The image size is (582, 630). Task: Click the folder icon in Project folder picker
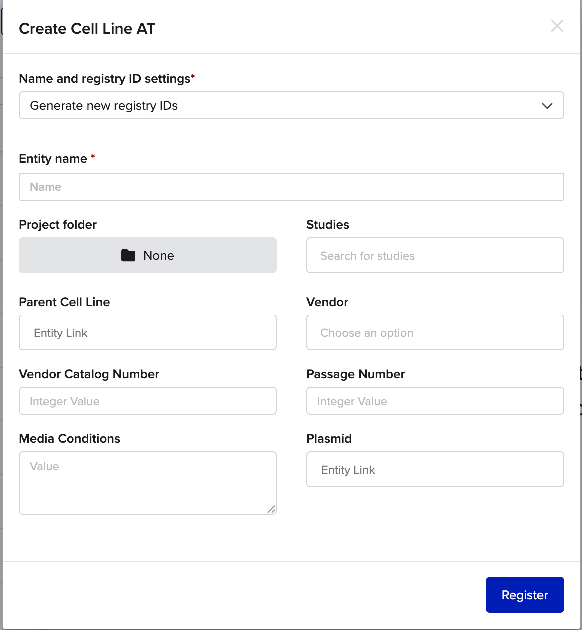(129, 255)
